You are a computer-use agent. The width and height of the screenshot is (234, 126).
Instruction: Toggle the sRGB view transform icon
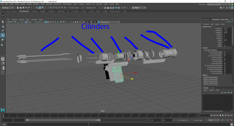click(99, 22)
